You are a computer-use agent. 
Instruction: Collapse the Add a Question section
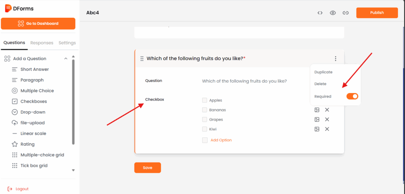66,59
